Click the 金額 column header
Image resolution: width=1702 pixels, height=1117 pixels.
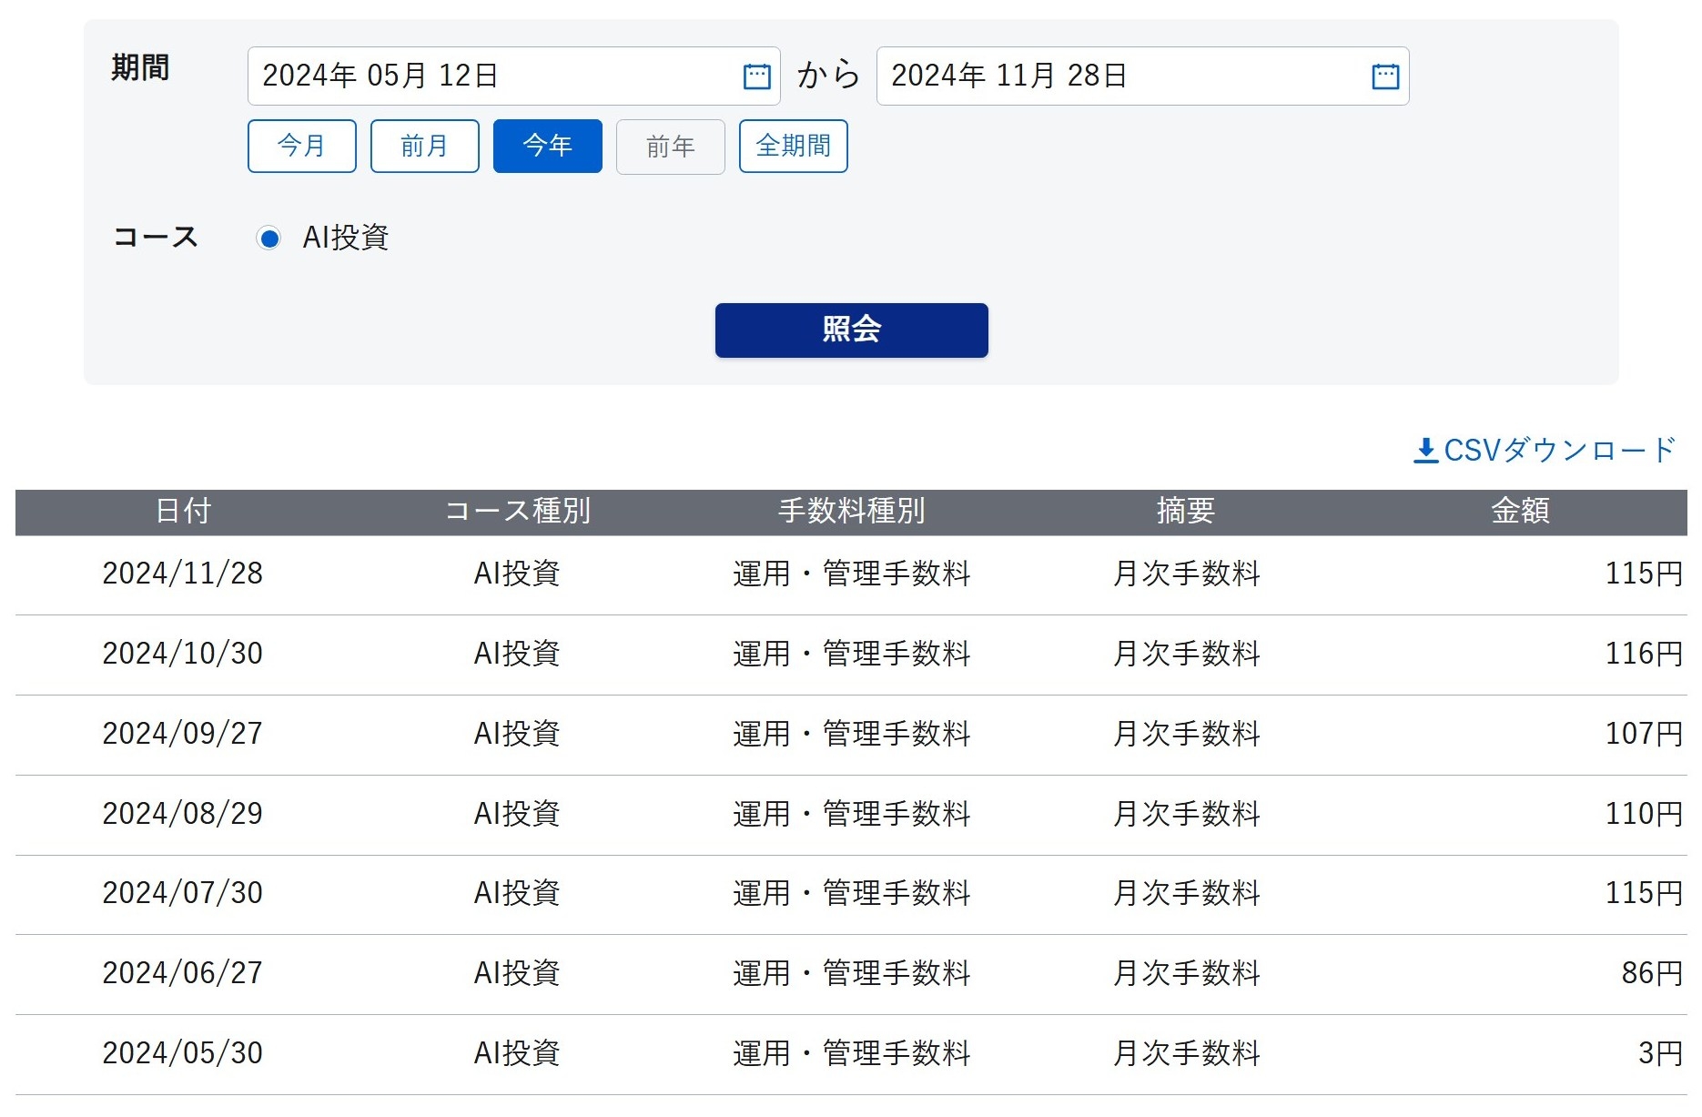pyautogui.click(x=1519, y=512)
